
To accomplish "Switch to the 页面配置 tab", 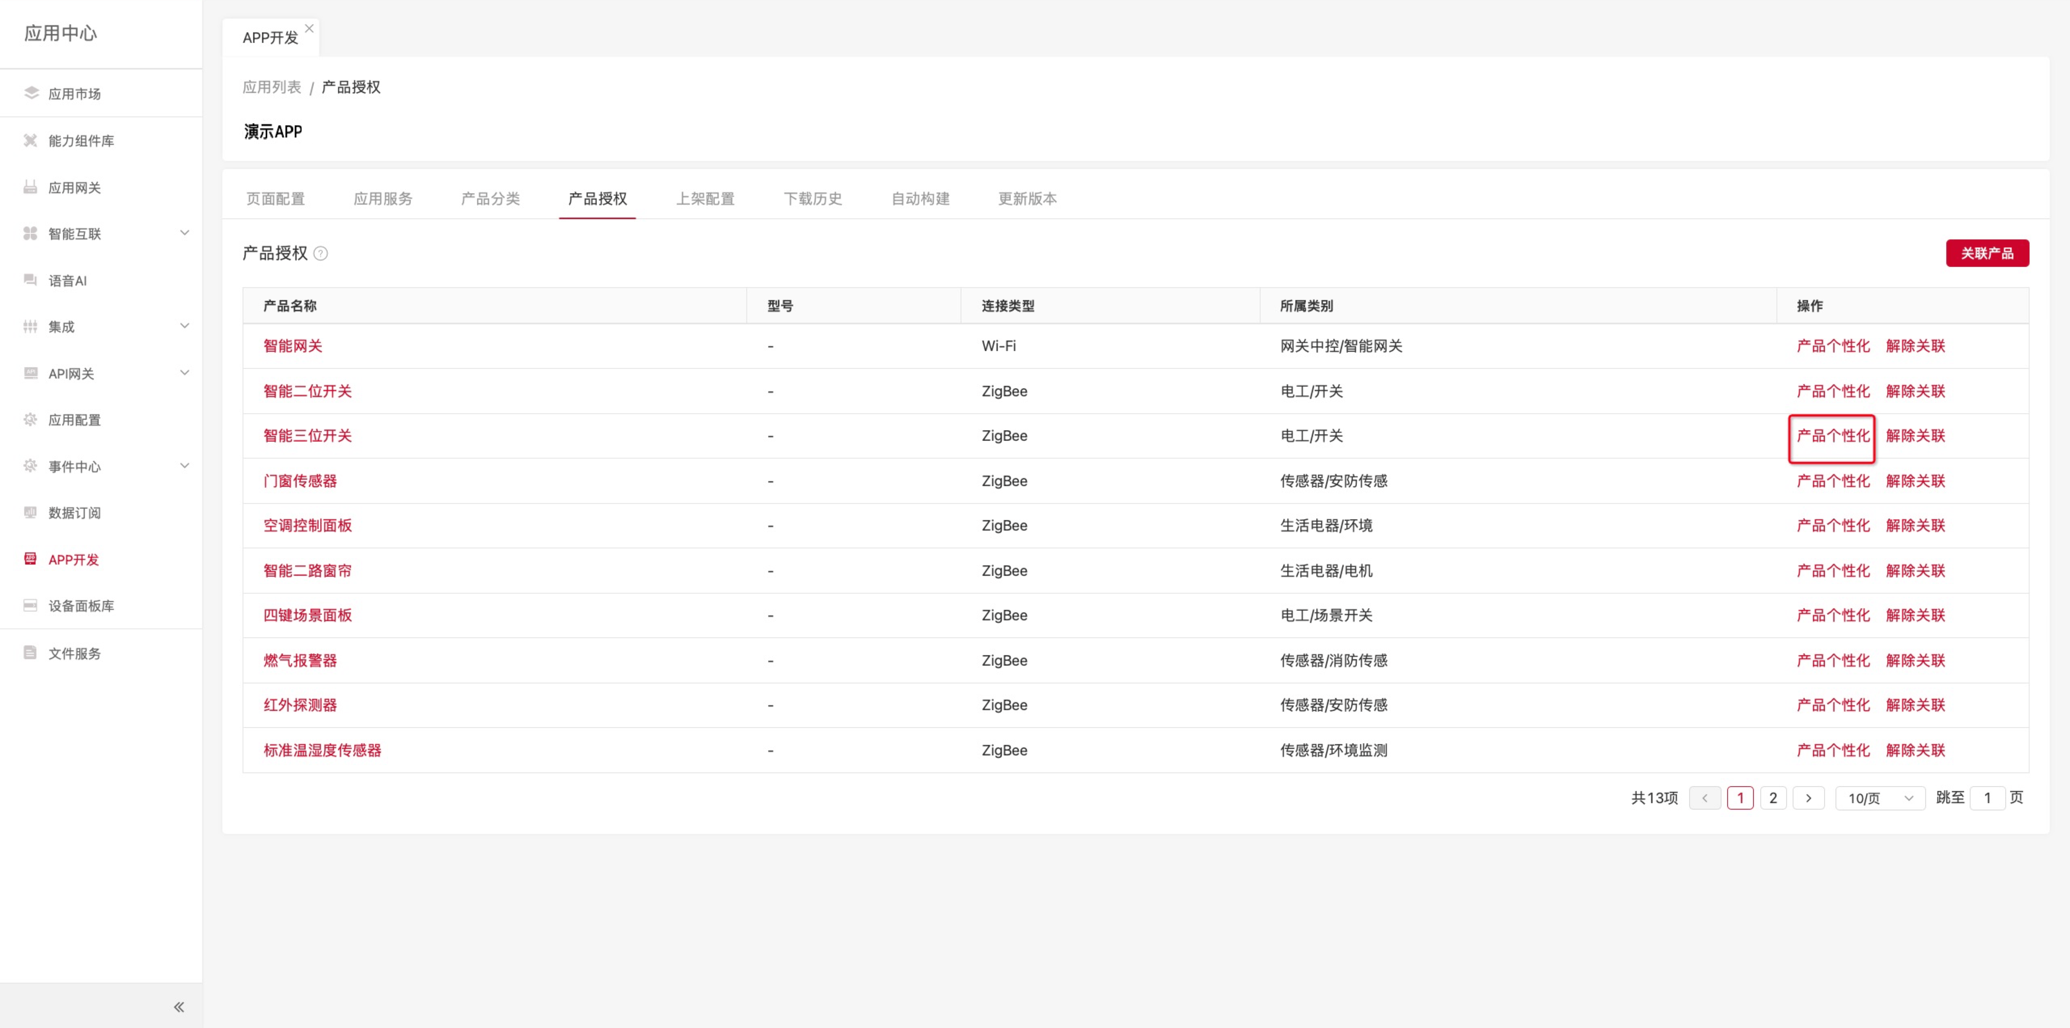I will 276,199.
